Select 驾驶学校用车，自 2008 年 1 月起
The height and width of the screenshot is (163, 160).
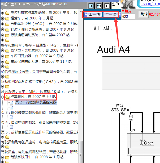pos(37,157)
